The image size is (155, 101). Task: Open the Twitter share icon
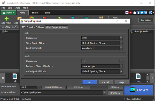[142, 13]
